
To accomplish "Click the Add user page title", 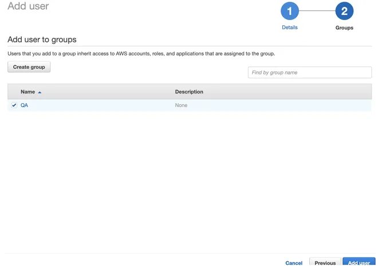I will [x=28, y=6].
